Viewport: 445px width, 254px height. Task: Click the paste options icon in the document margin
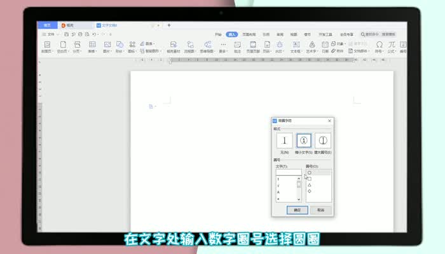point(151,106)
